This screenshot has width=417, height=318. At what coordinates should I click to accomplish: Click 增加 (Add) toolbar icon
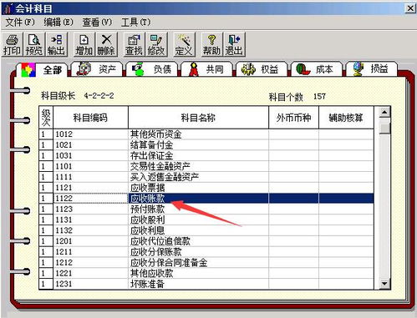pyautogui.click(x=84, y=45)
